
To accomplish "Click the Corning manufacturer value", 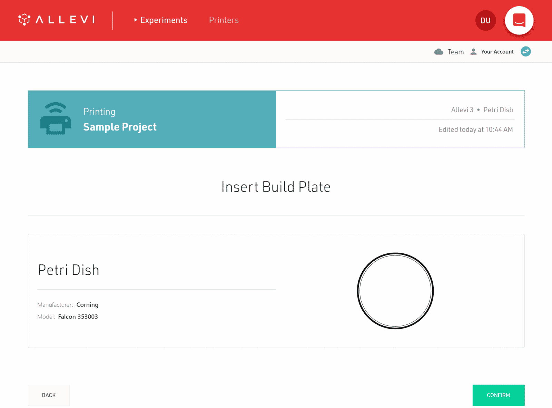I will (87, 305).
